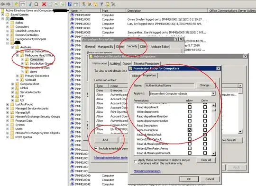Enable Apply these permissions to objects within container only

[135, 161]
